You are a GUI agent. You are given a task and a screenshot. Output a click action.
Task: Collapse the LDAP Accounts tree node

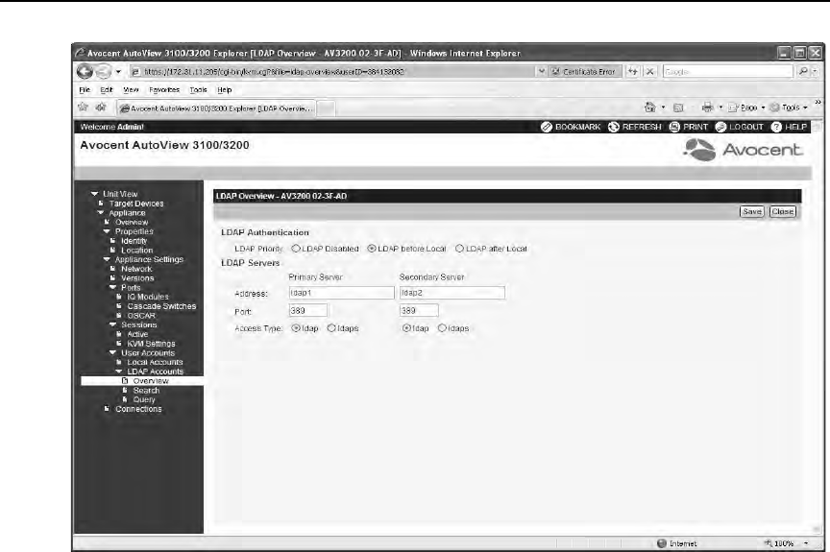[118, 372]
